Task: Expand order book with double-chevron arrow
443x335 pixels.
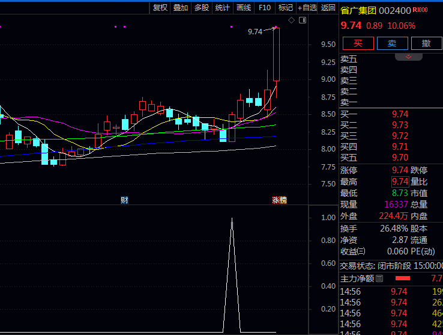Action: click(409, 57)
